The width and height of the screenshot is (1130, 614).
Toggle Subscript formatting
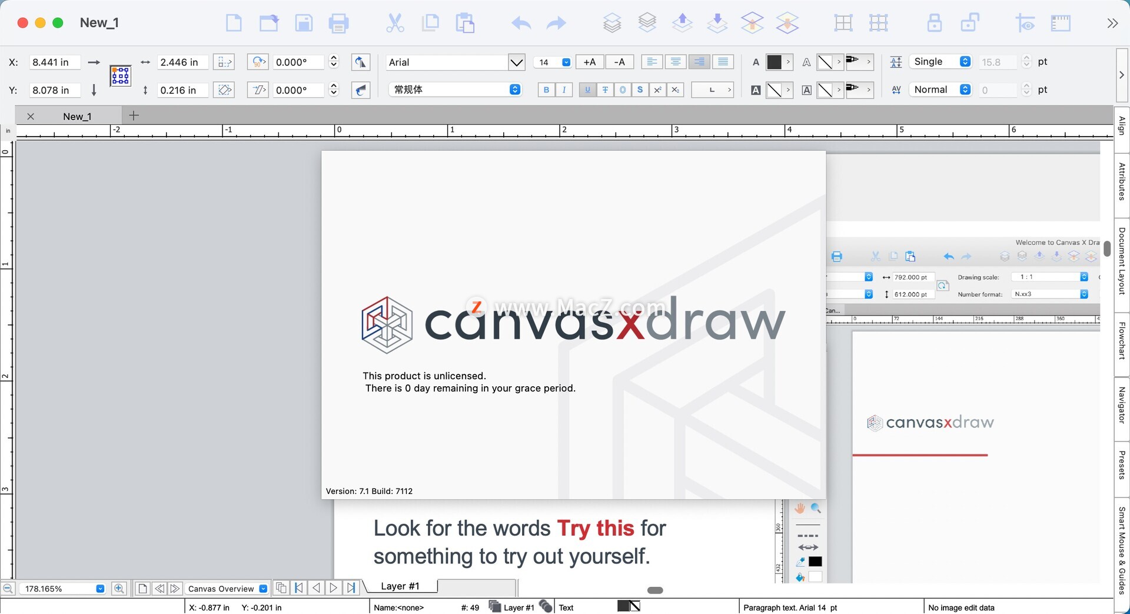tap(676, 89)
